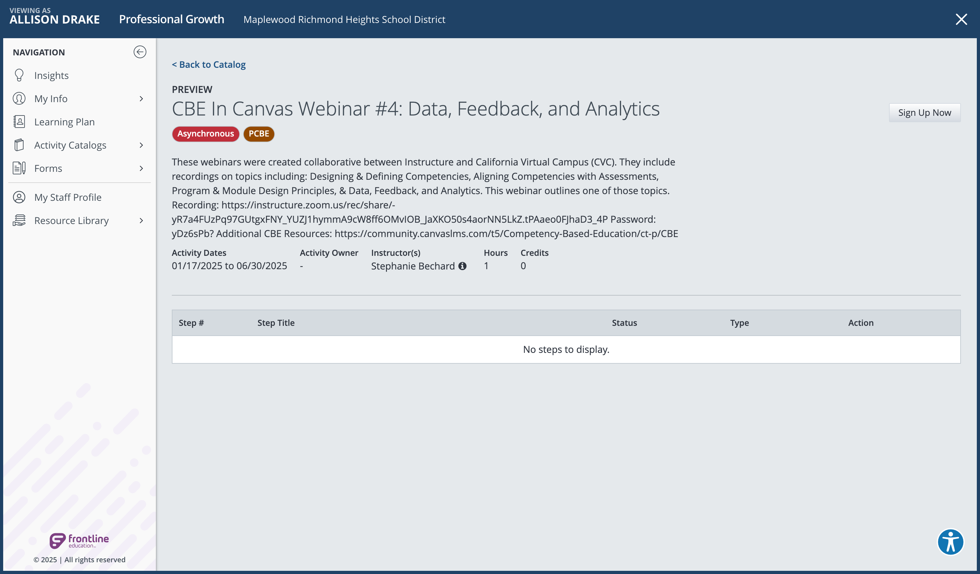980x574 pixels.
Task: Close the preview with the X icon
Action: (x=961, y=19)
